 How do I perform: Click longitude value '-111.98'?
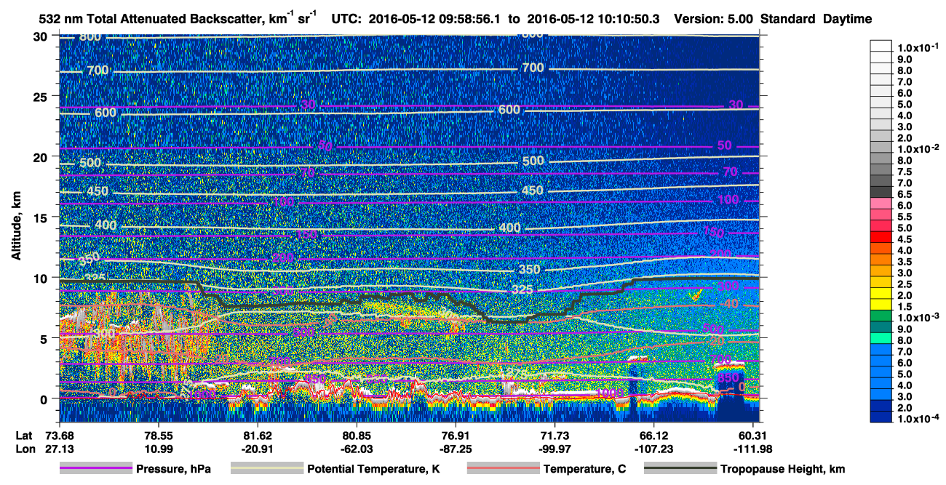pyautogui.click(x=753, y=448)
